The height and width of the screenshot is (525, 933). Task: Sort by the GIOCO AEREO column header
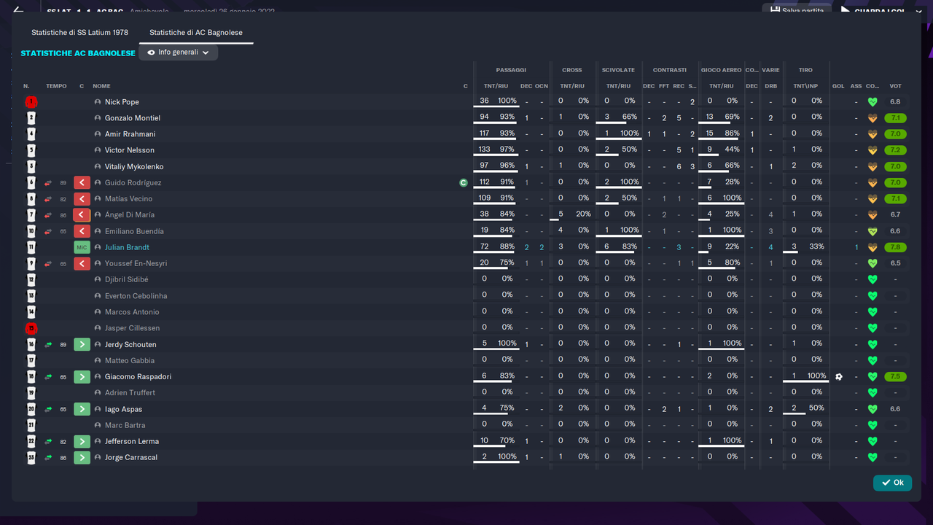tap(721, 70)
